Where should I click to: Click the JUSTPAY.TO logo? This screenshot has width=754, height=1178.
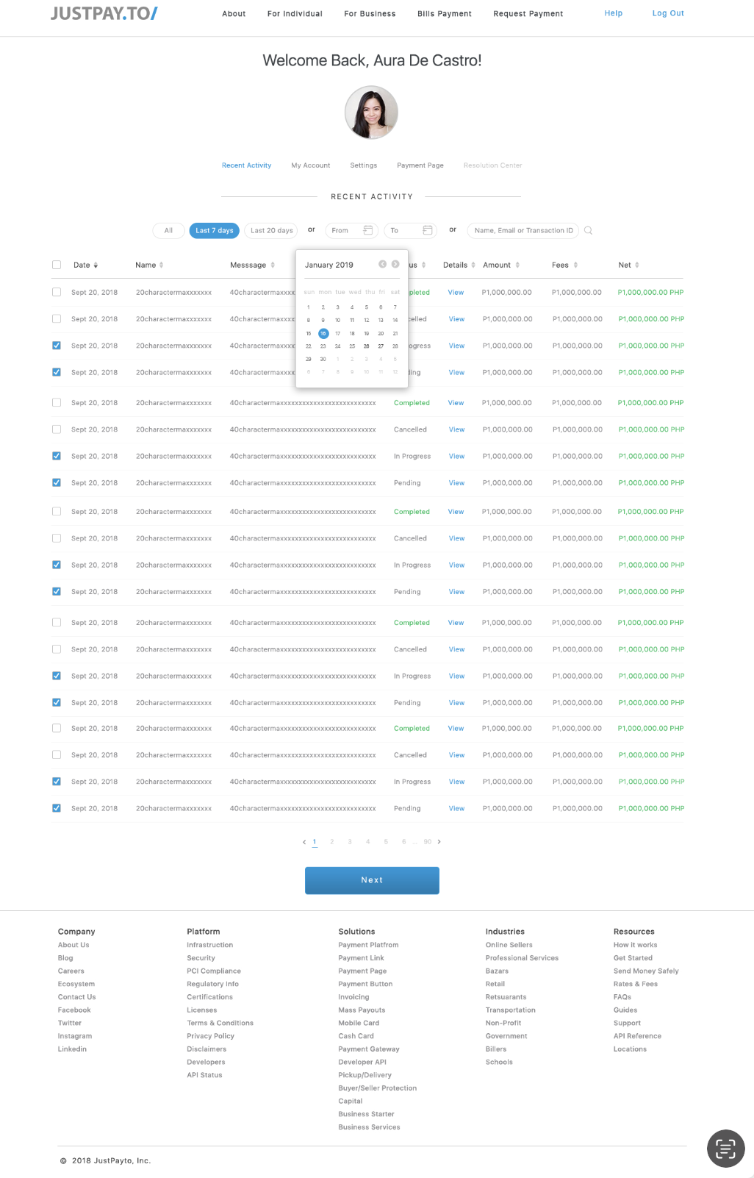point(104,13)
